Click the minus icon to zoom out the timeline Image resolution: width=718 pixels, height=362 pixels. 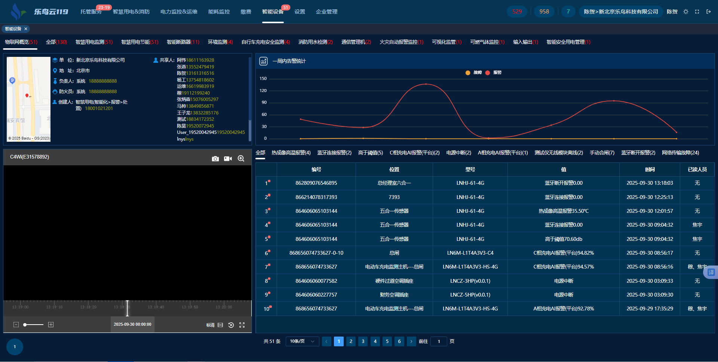[x=16, y=325]
